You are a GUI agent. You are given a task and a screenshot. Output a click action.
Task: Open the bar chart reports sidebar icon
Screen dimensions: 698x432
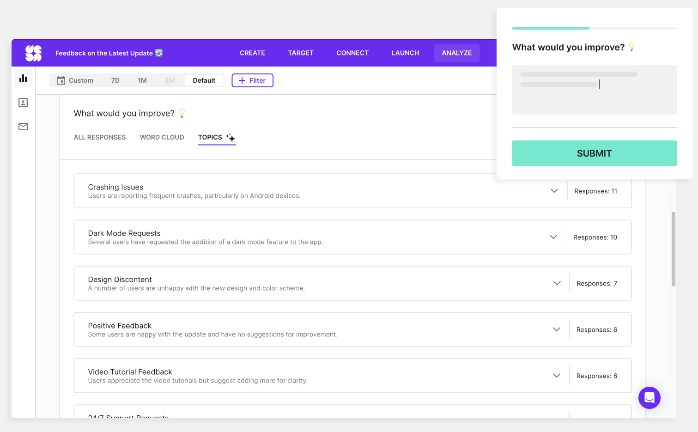coord(23,78)
